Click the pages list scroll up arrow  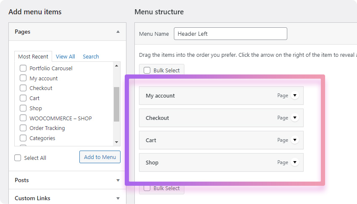(117, 66)
